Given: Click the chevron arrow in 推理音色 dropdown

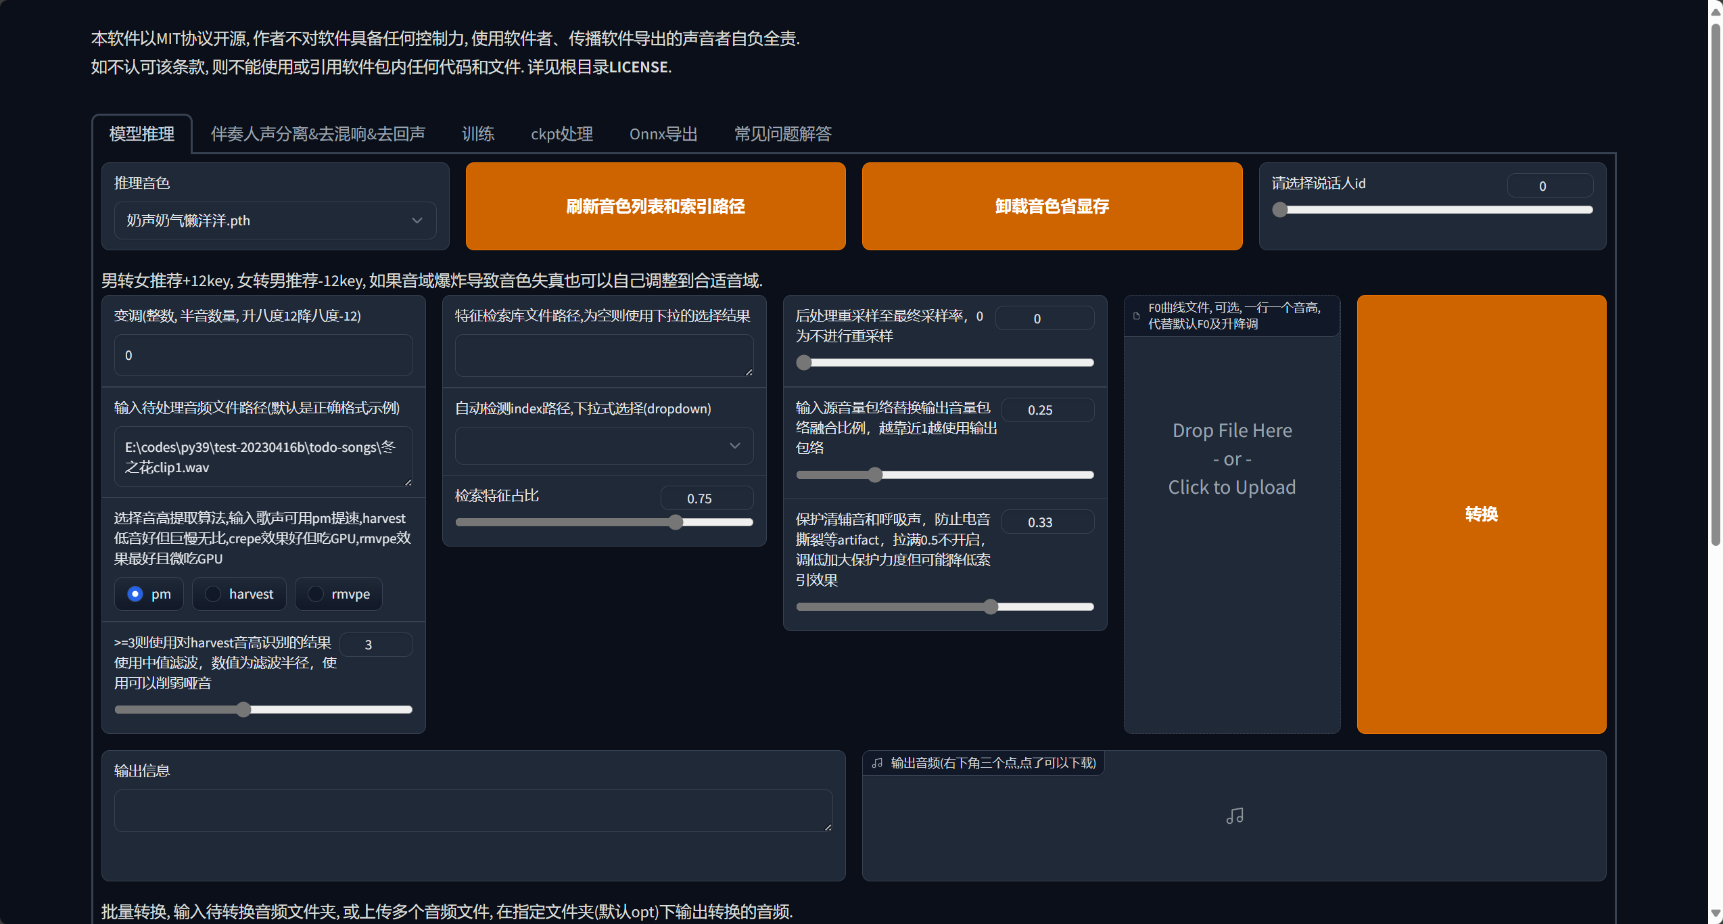Looking at the screenshot, I should pos(417,221).
